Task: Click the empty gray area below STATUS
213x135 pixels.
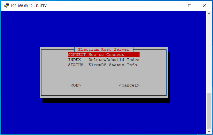Action: tap(104, 75)
